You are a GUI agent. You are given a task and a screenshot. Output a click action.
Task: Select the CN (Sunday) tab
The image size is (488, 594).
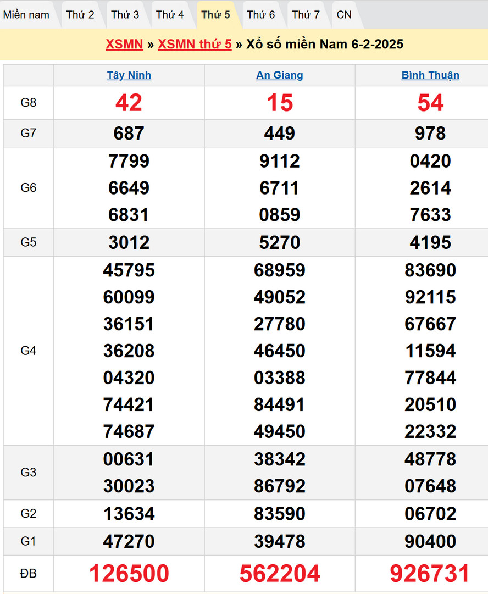(344, 15)
